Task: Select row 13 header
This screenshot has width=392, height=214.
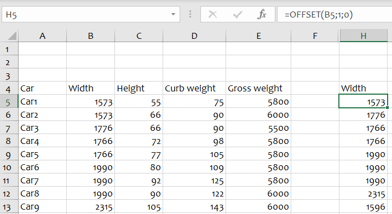Action: [x=8, y=207]
